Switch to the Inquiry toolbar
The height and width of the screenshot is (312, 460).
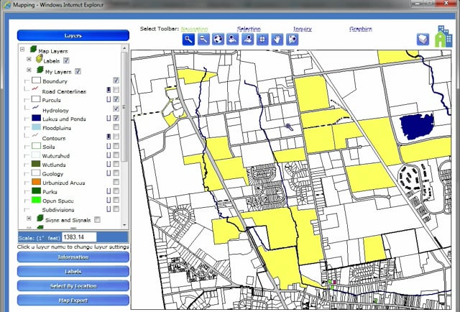pos(303,29)
